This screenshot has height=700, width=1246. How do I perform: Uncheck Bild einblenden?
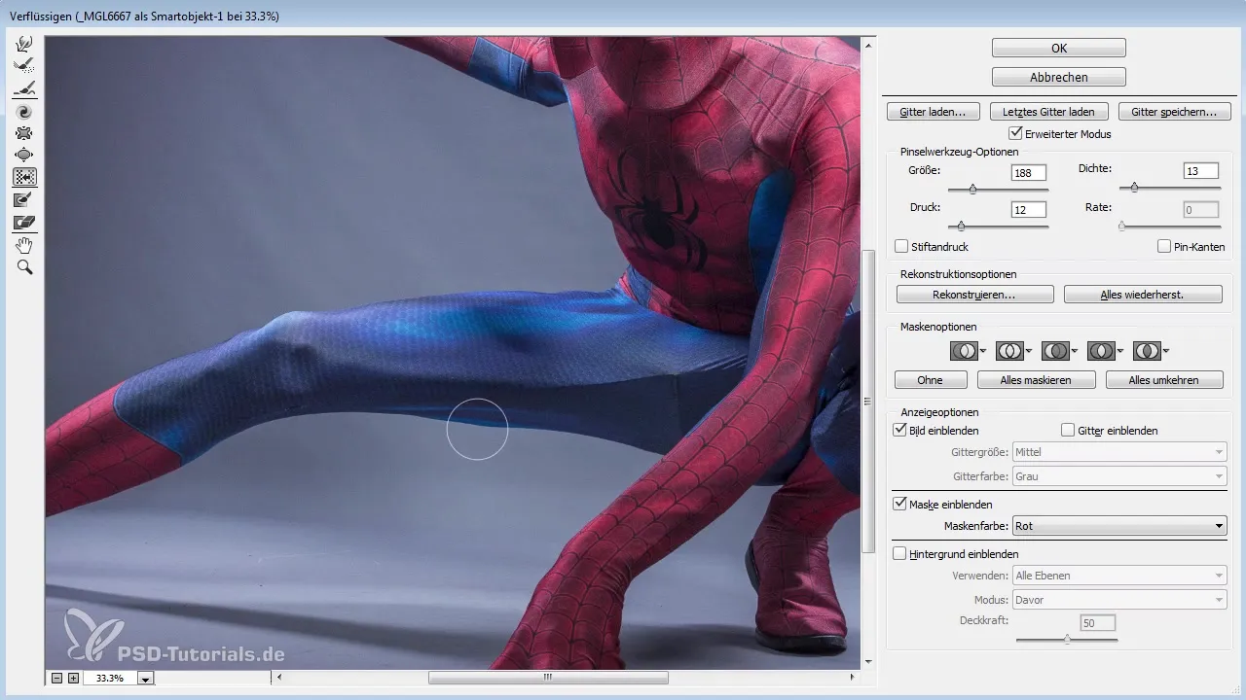(899, 430)
